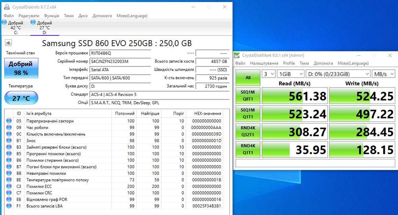Click status orb for attribute 09 row
The image size is (398, 215).
(x=9, y=127)
